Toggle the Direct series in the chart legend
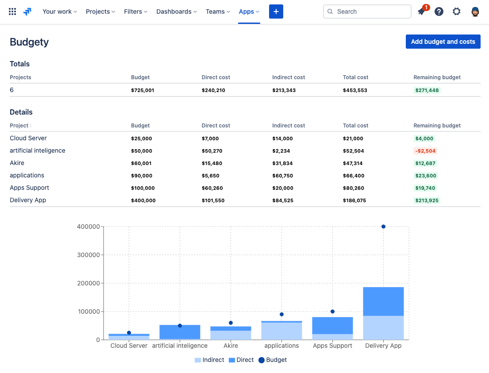Screen dimensions: 489x373 (x=241, y=360)
